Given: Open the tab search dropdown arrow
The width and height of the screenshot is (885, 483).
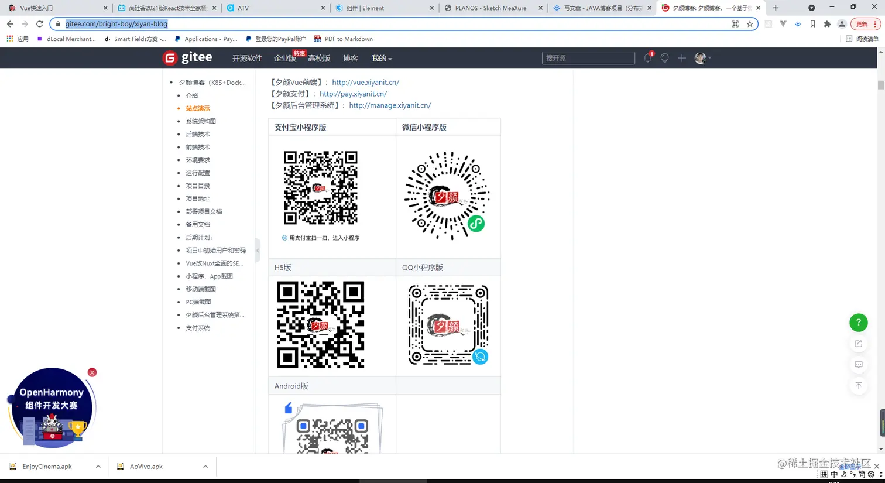Looking at the screenshot, I should click(x=811, y=8).
